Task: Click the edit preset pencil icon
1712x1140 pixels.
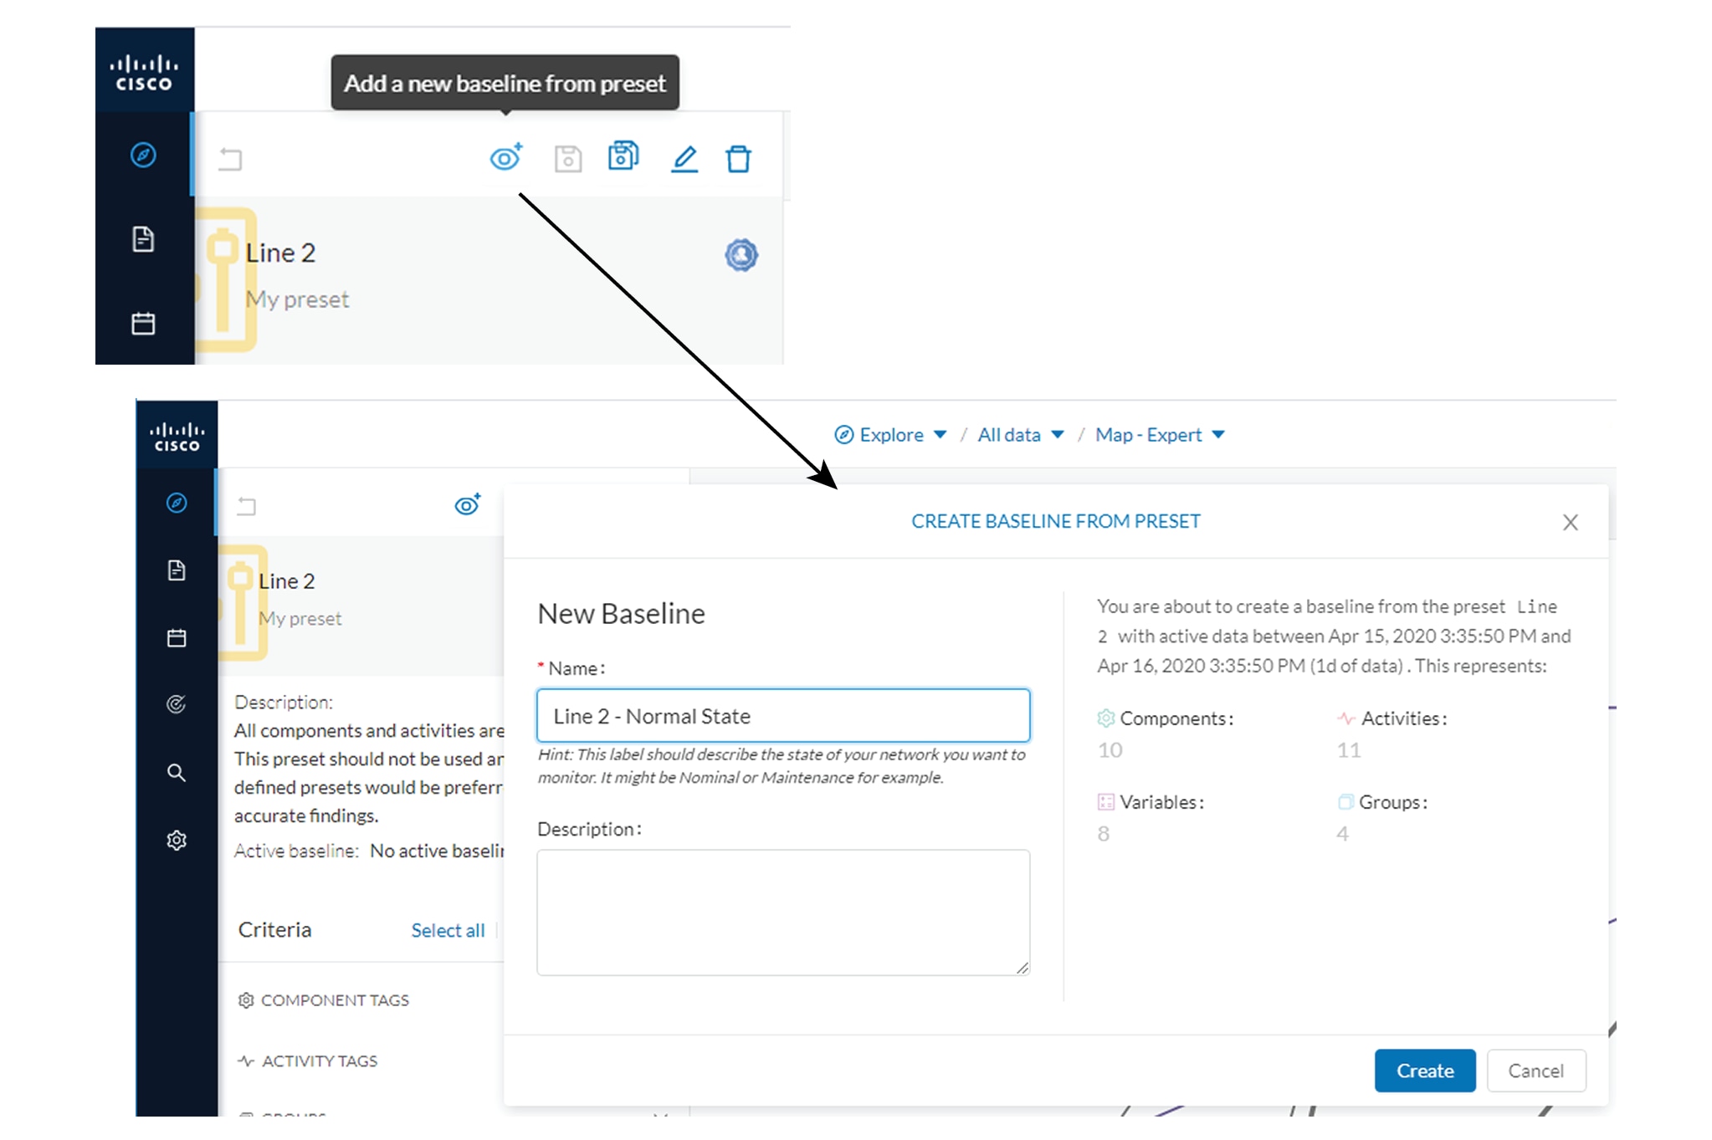Action: (684, 158)
